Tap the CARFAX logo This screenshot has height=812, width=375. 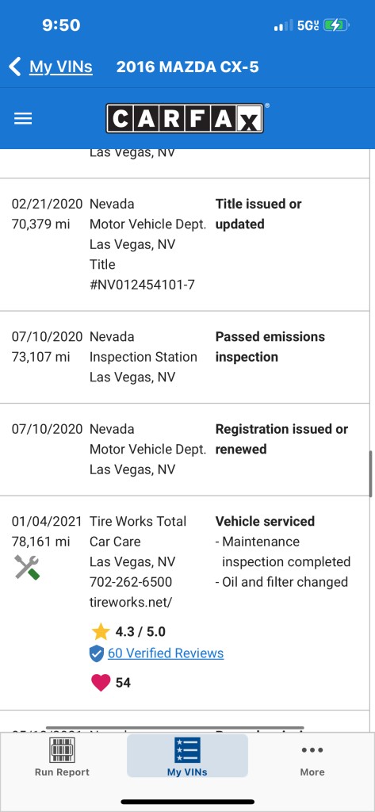(185, 118)
